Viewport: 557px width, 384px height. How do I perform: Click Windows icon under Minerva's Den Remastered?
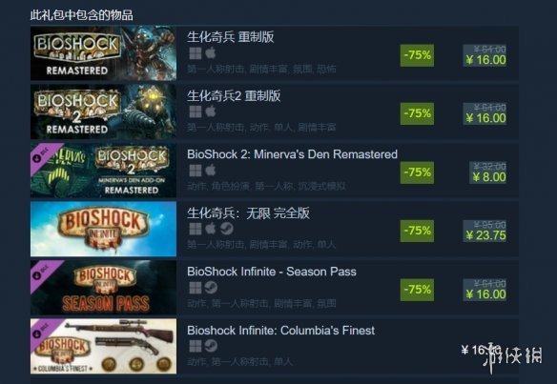195,171
